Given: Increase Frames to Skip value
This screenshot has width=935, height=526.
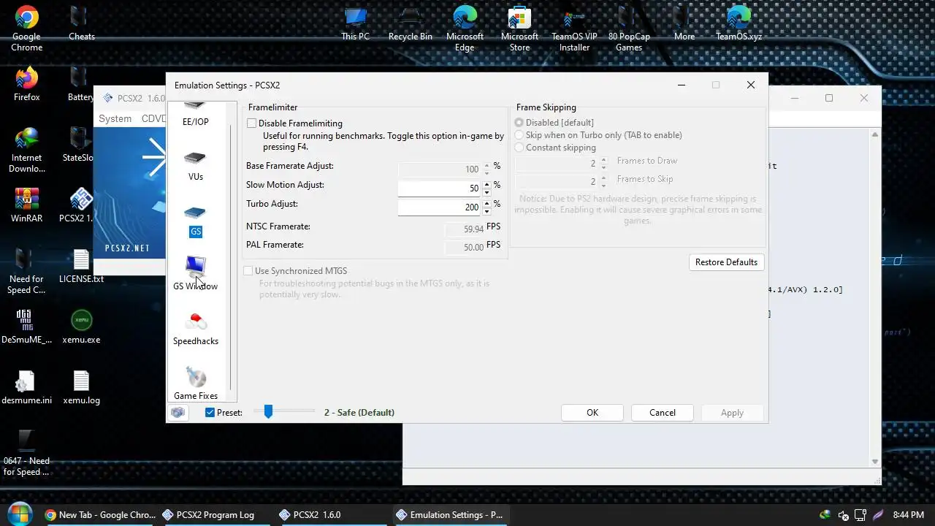Looking at the screenshot, I should click(x=603, y=178).
